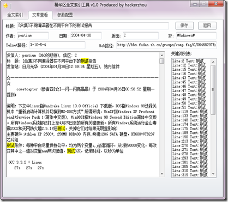Focus the 标题 input field
The image size is (228, 202).
(x=93, y=26)
